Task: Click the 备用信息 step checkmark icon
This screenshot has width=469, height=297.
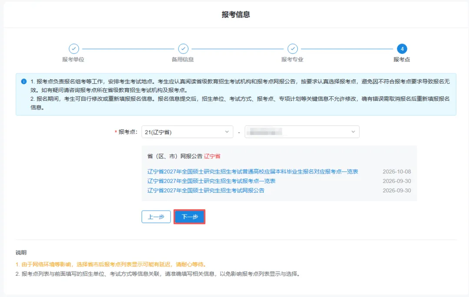Action: pyautogui.click(x=183, y=49)
